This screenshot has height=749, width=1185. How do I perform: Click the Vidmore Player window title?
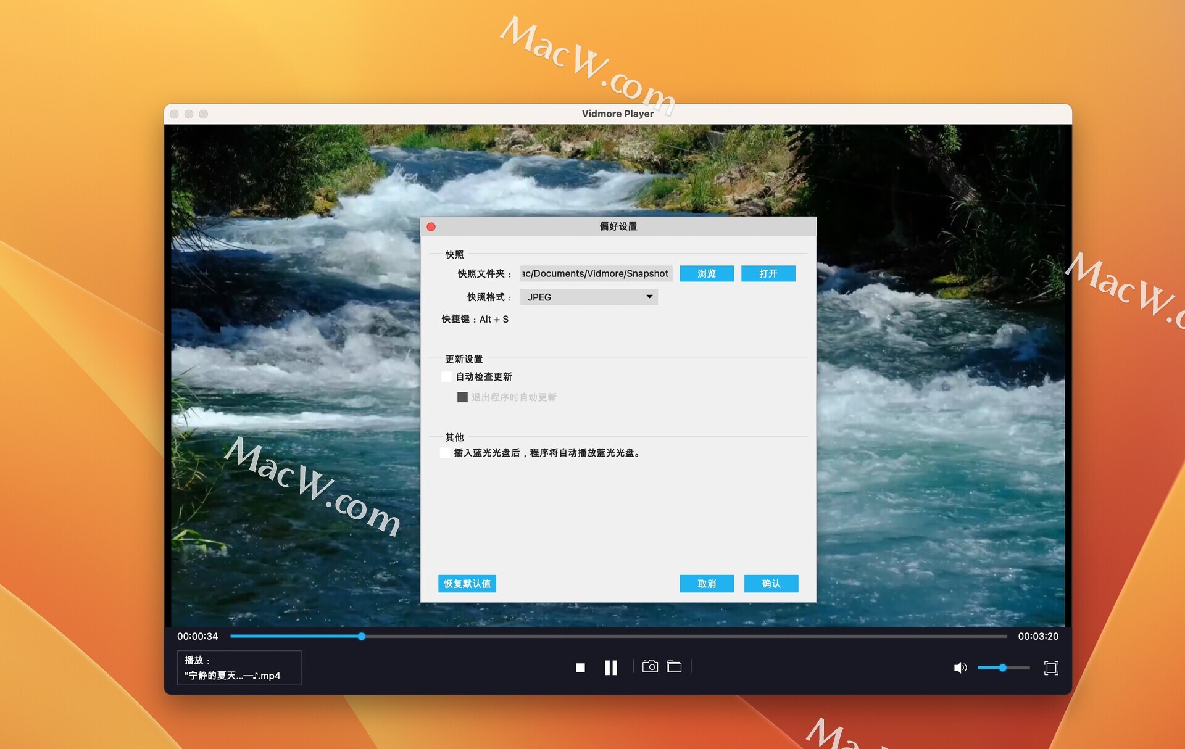[x=618, y=114]
